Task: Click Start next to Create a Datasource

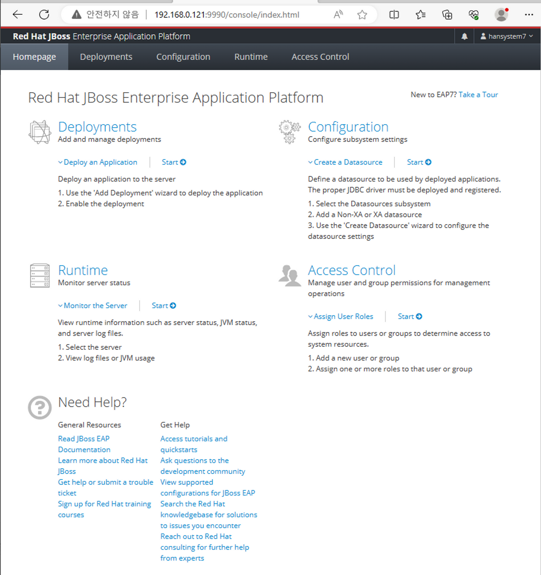Action: pyautogui.click(x=419, y=162)
